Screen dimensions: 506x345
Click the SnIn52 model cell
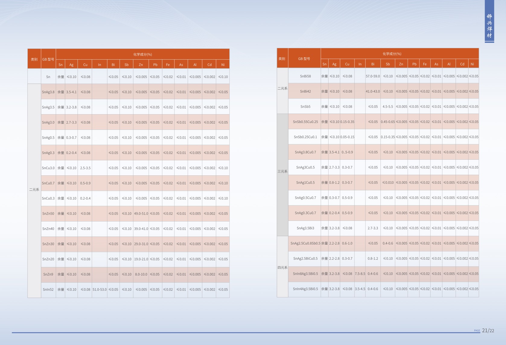tap(48, 289)
